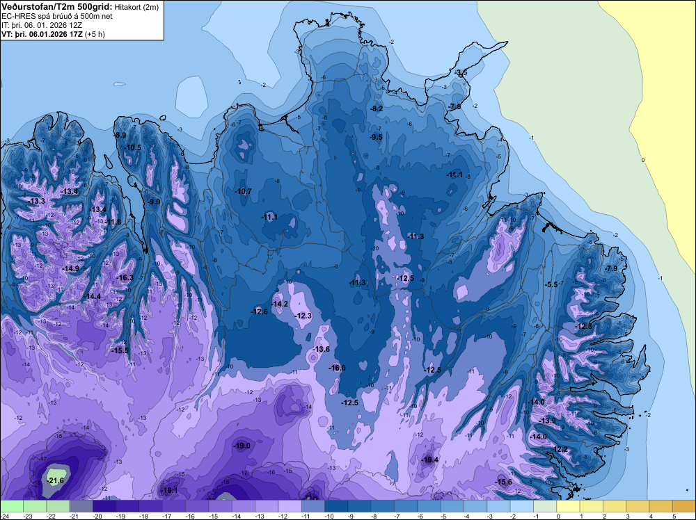Click the -14.9 temperature value
Image resolution: width=696 pixels, height=520 pixels.
pos(70,268)
